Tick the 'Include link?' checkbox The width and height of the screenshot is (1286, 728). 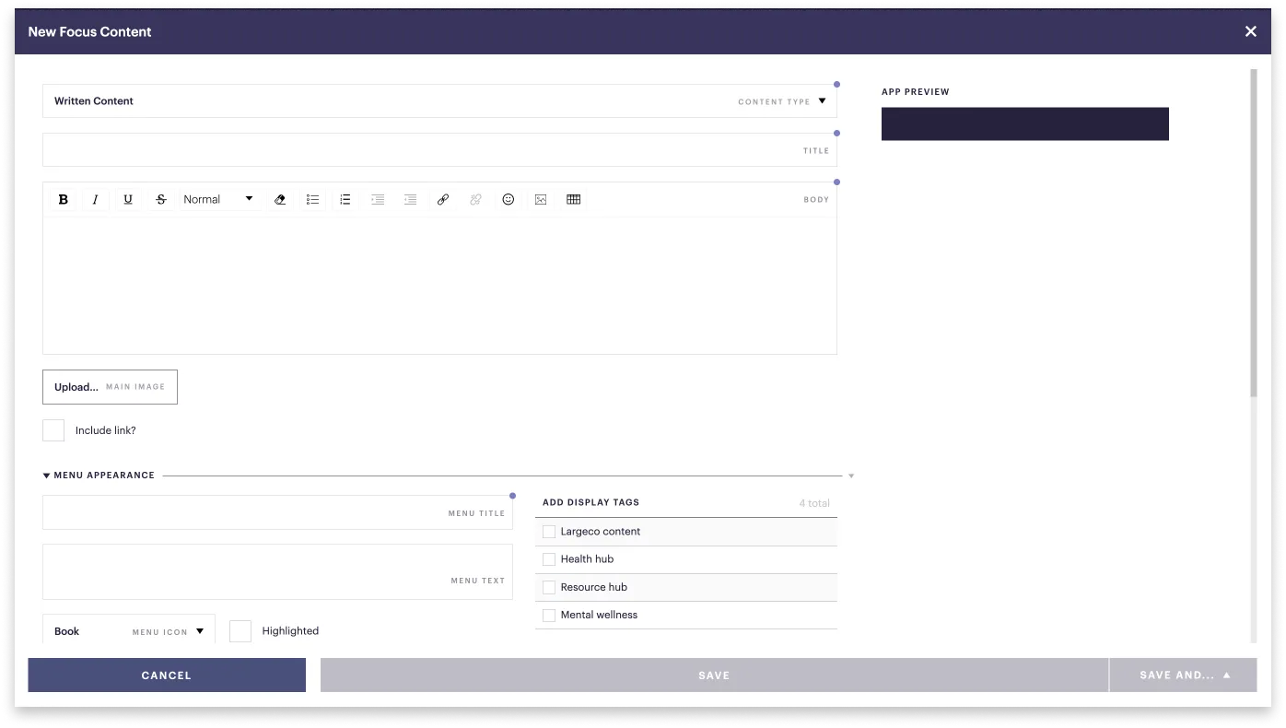(x=53, y=430)
